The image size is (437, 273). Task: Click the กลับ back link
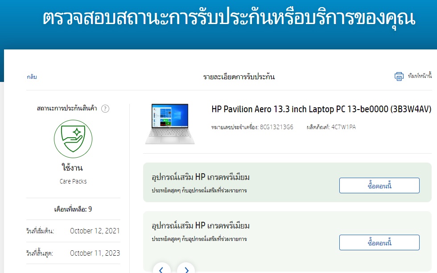(32, 77)
